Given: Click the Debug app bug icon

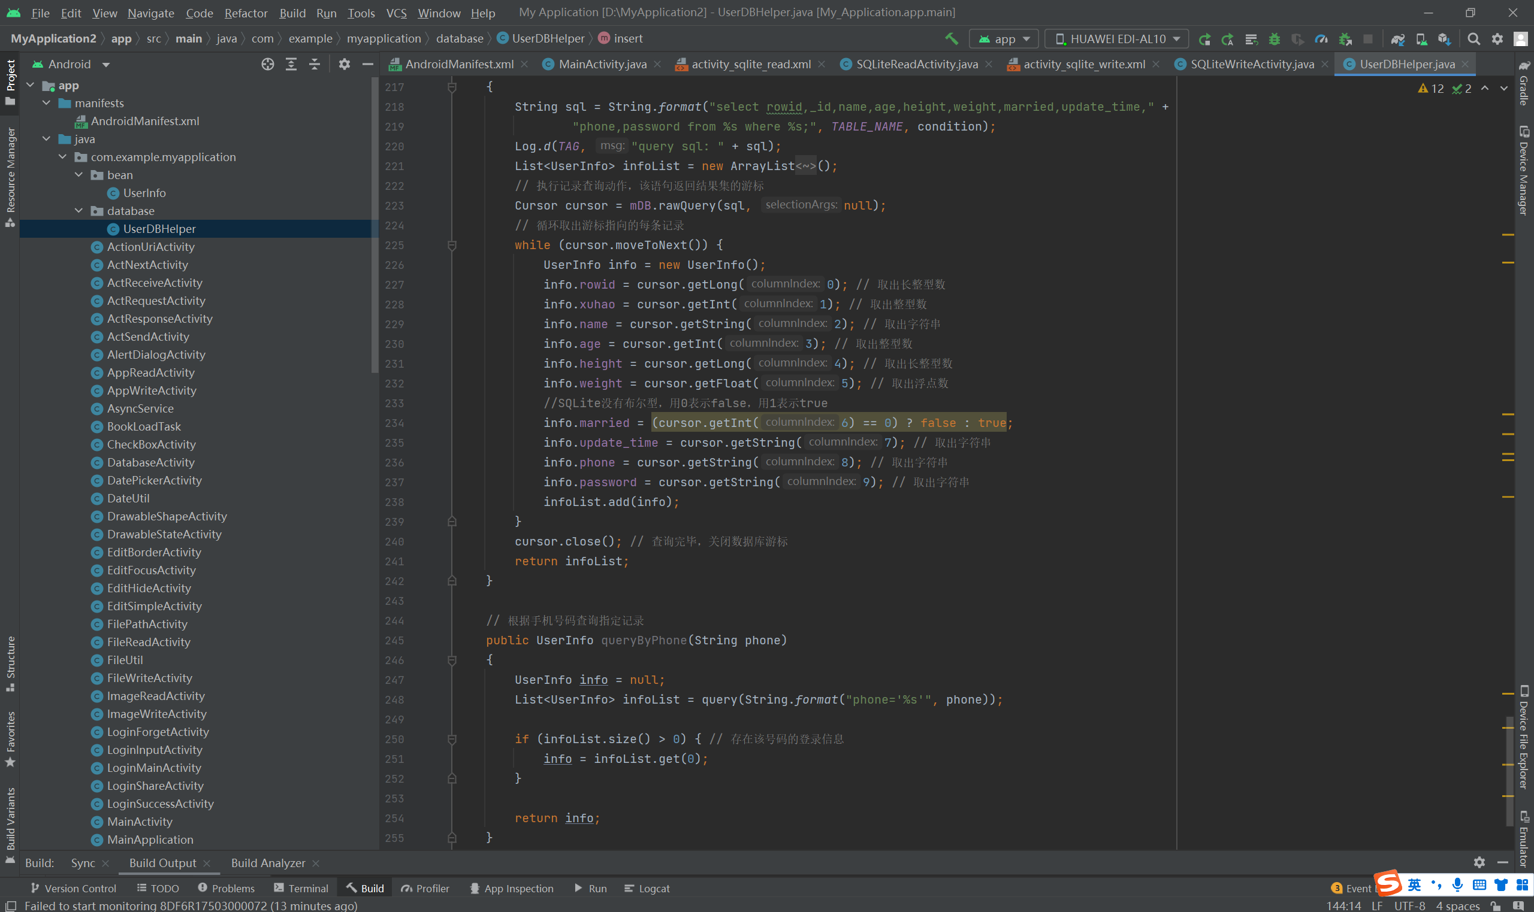Looking at the screenshot, I should 1275,39.
